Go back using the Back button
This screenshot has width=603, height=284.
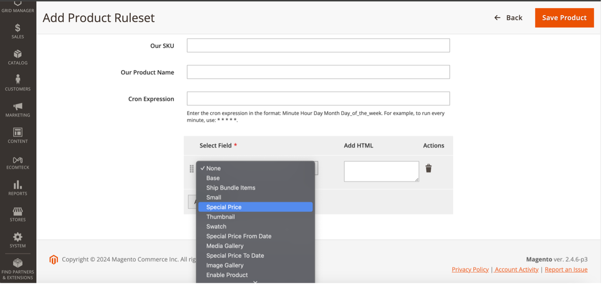[x=508, y=18]
